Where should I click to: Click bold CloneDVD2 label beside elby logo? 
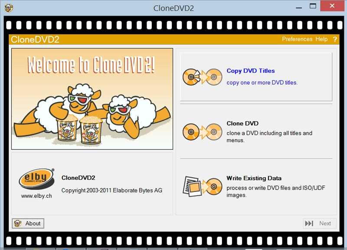click(x=79, y=178)
